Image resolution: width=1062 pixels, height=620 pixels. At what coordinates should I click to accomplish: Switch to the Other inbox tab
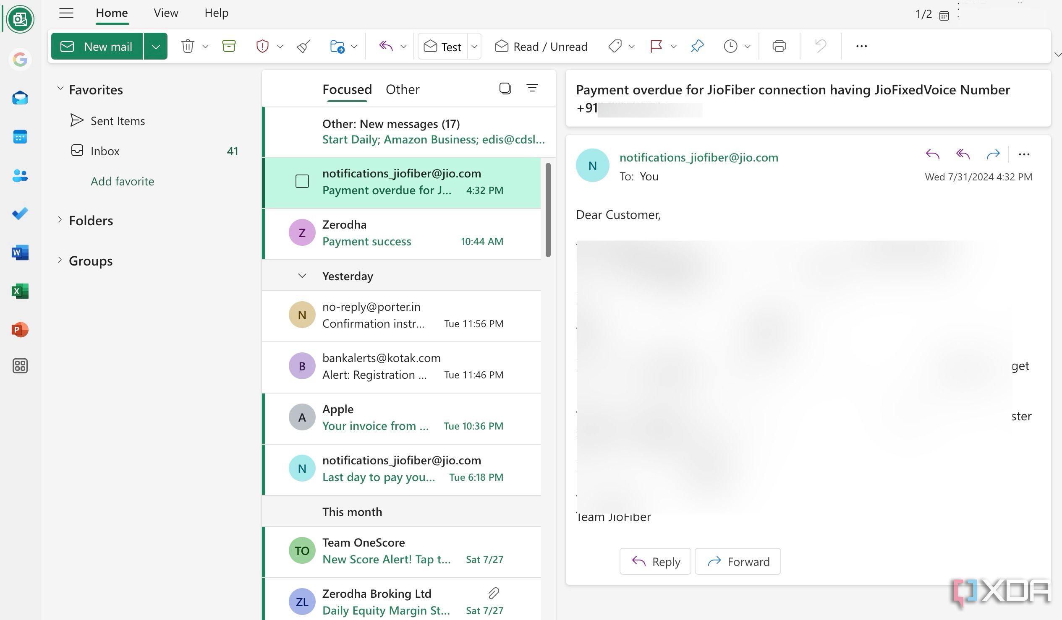coord(403,88)
